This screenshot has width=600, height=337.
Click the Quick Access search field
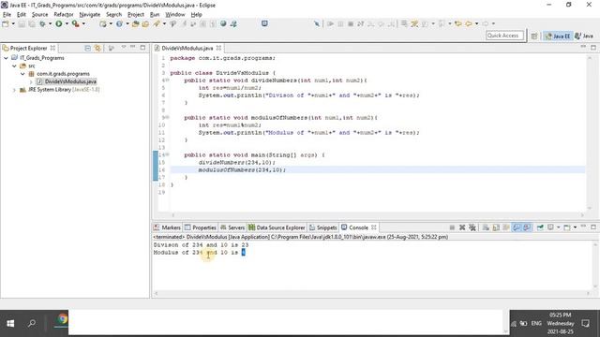[x=504, y=36]
